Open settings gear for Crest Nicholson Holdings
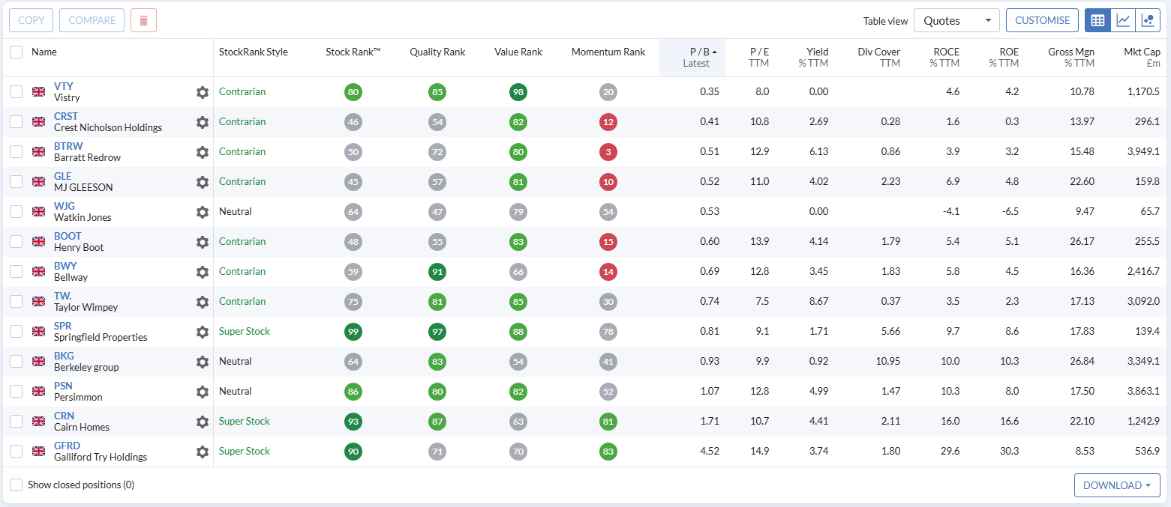This screenshot has height=507, width=1171. tap(202, 122)
